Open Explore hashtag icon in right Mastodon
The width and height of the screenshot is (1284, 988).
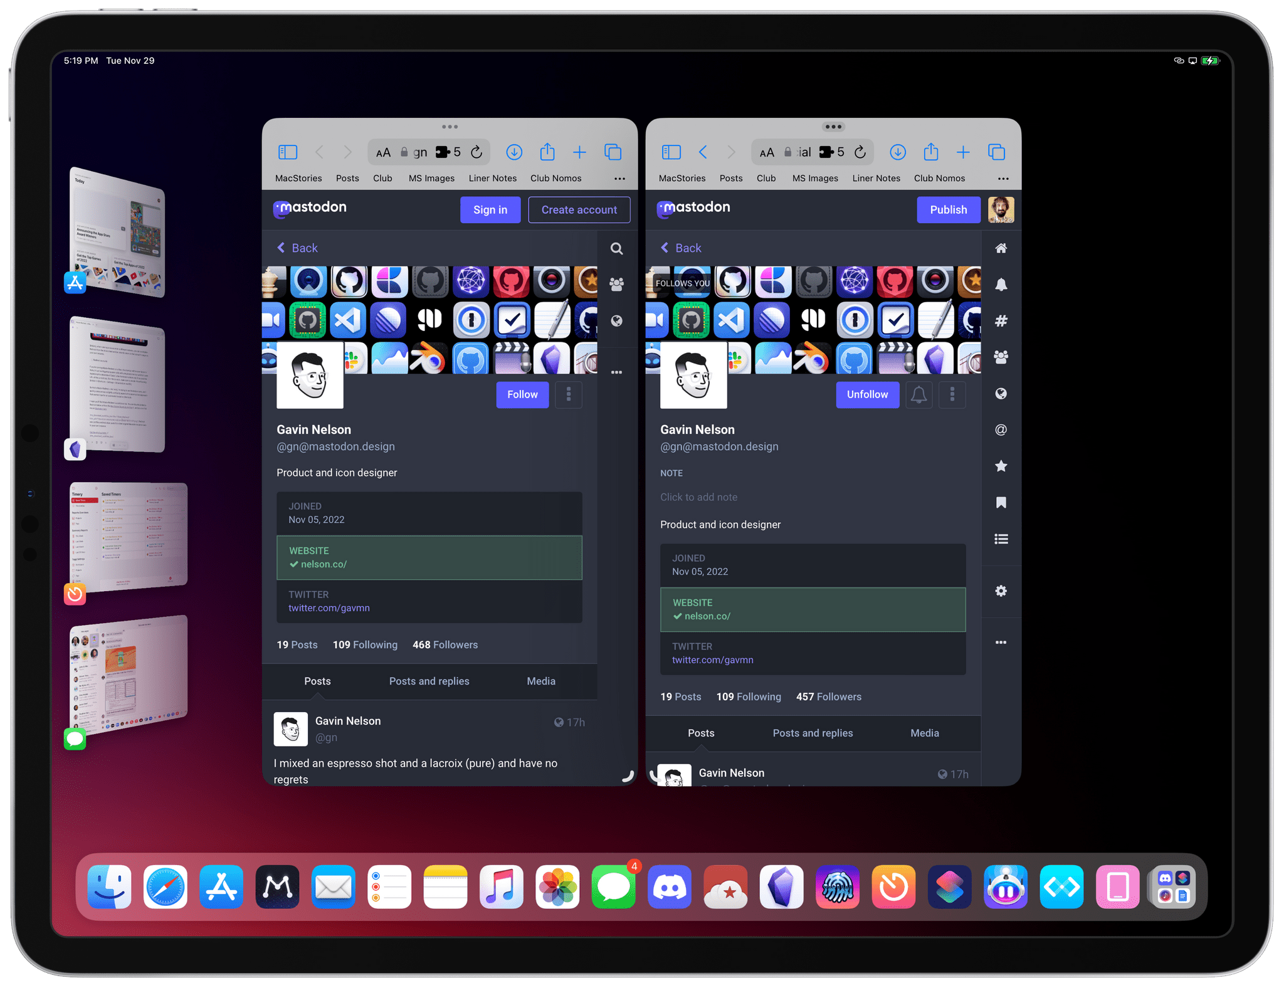pyautogui.click(x=1001, y=321)
